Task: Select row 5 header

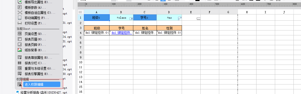Action: pyautogui.click(x=81, y=38)
